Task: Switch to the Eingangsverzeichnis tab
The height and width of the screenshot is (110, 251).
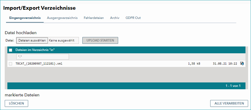Action: (x=25, y=18)
